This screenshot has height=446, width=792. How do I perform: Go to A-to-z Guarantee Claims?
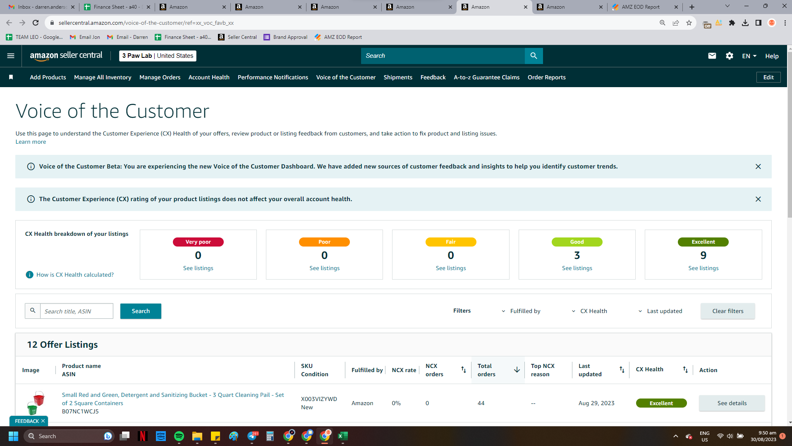click(487, 77)
